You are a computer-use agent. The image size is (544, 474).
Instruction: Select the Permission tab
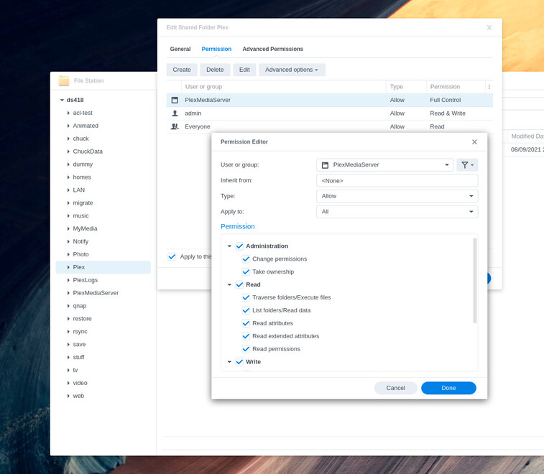[216, 49]
